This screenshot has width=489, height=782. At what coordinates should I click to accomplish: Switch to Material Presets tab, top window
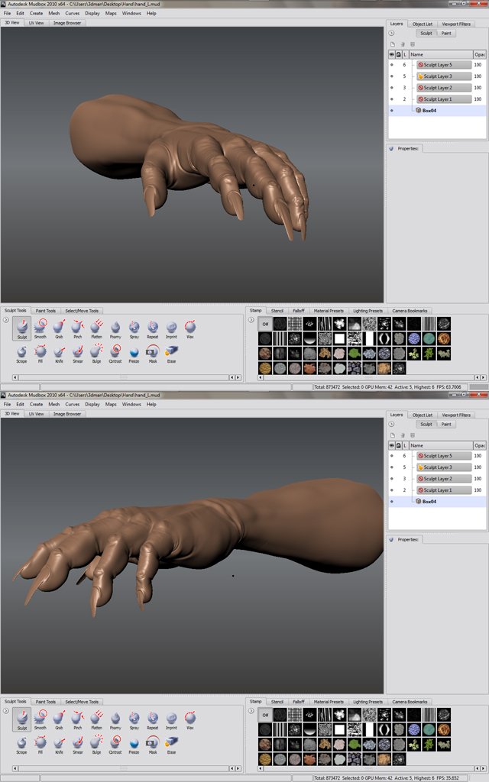(x=329, y=311)
